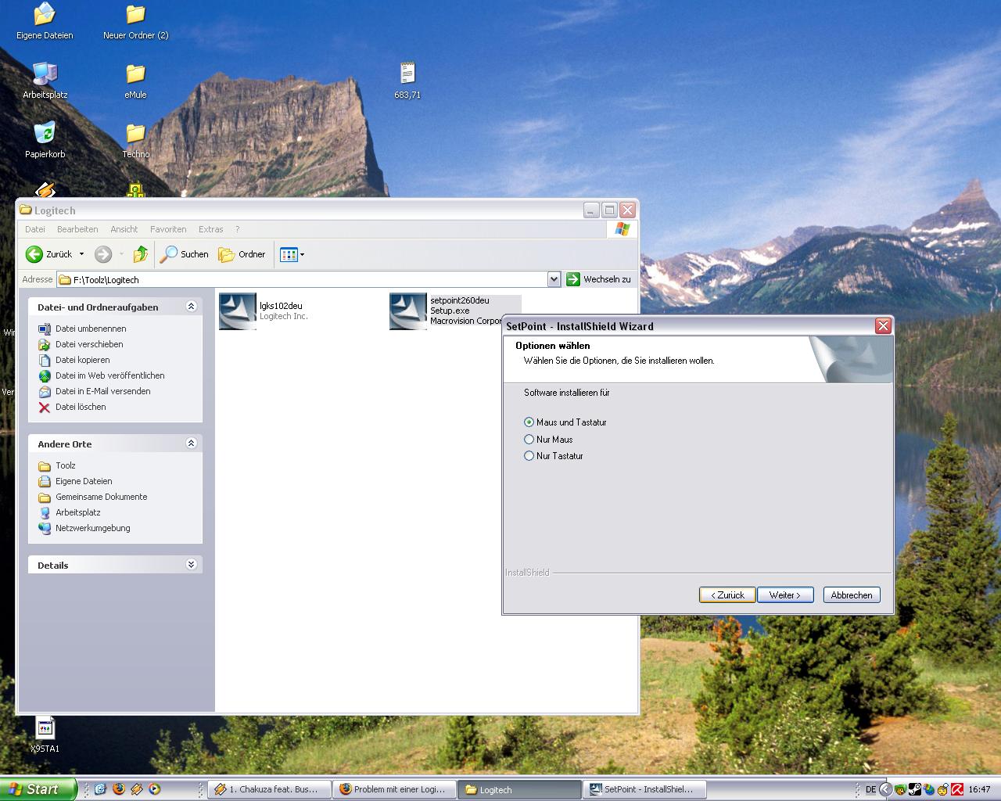Go up one folder level

tap(141, 254)
